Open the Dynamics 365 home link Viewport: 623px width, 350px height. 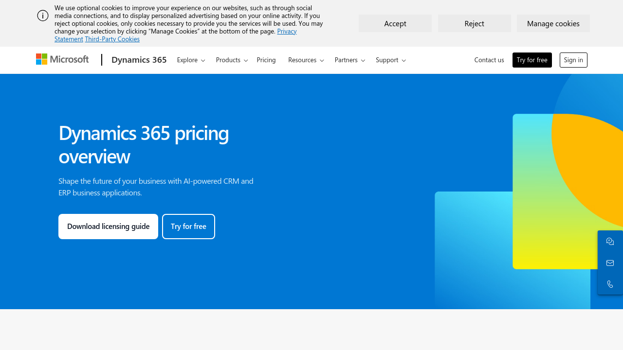(139, 60)
